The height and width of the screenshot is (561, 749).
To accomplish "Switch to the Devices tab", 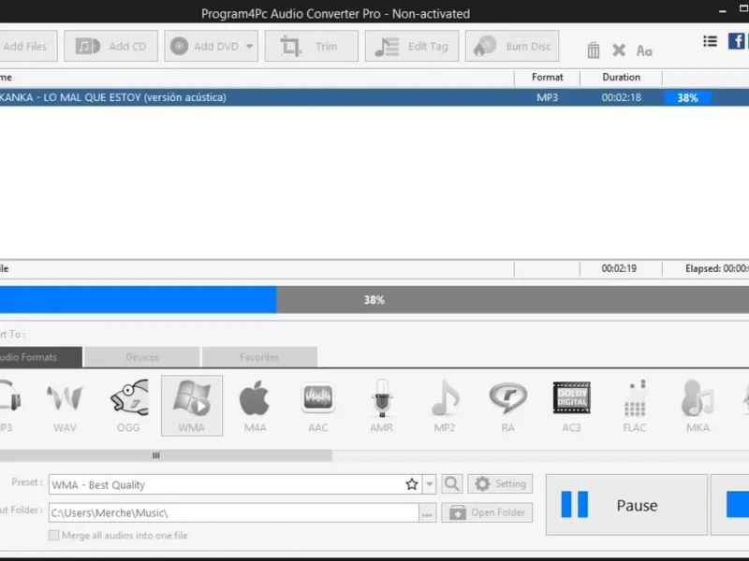I will point(142,357).
